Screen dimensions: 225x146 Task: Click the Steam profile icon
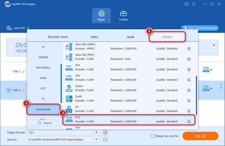point(69,88)
